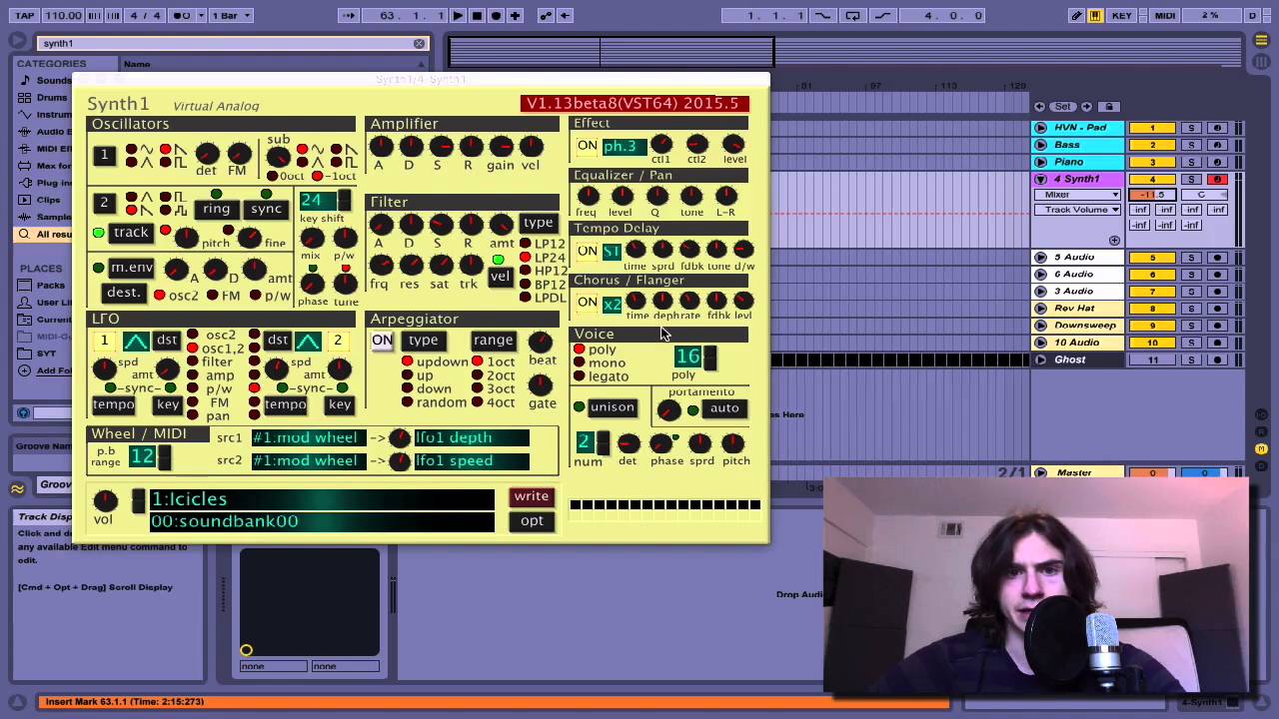
Task: Select All results in browser categories
Action: [52, 234]
